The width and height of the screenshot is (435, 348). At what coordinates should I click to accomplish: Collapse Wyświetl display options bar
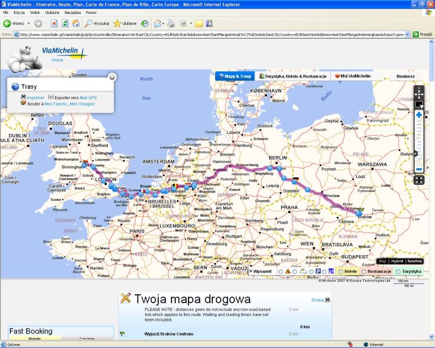click(251, 271)
